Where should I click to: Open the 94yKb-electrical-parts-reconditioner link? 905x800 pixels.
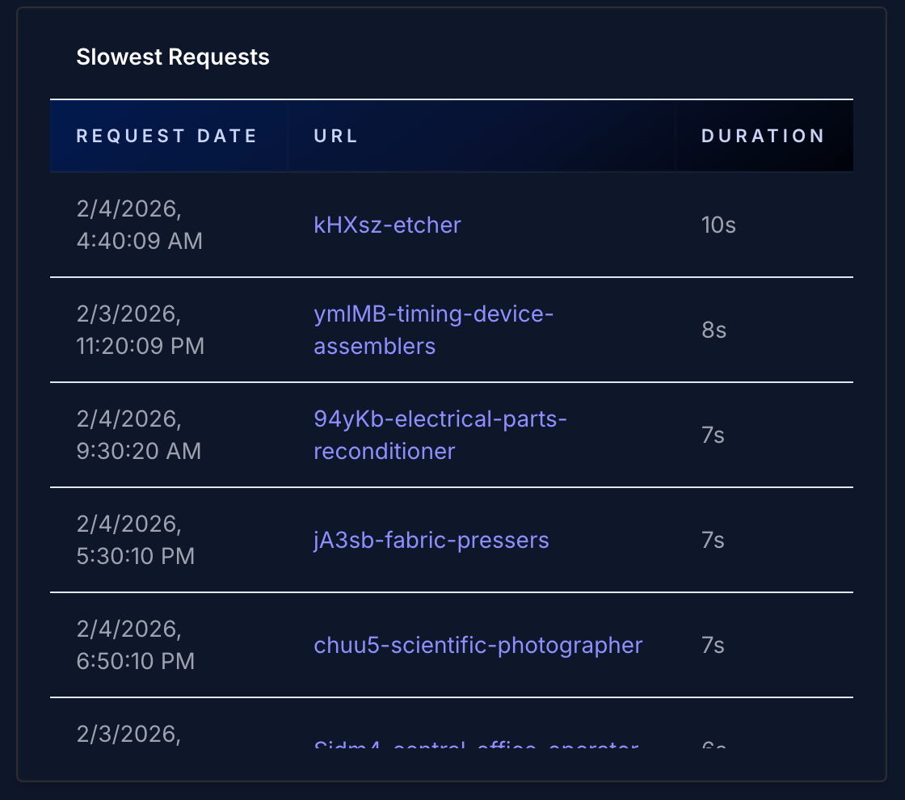pyautogui.click(x=440, y=435)
